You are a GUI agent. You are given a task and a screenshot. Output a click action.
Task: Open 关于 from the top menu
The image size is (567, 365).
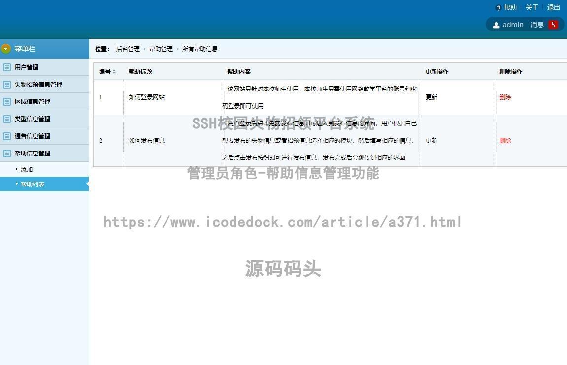point(531,7)
